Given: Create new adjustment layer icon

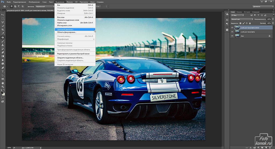Looking at the screenshot, I should click(258, 148).
